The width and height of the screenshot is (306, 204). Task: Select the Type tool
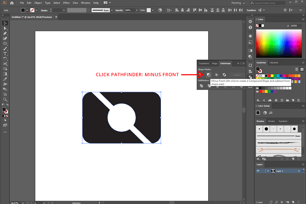click(5, 54)
